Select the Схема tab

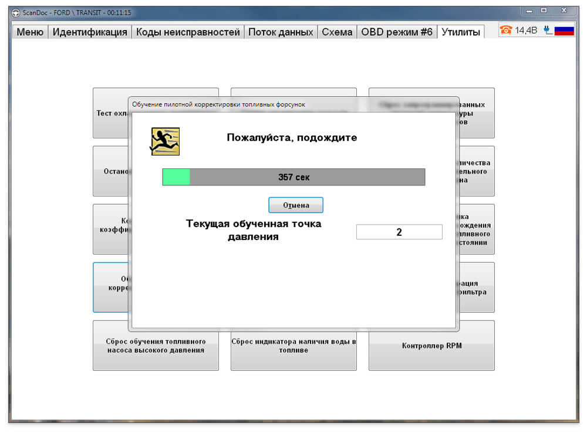click(337, 32)
